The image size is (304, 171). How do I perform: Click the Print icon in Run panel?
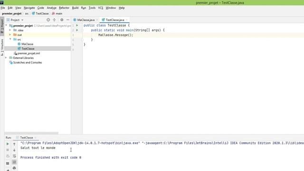click(x=14, y=168)
